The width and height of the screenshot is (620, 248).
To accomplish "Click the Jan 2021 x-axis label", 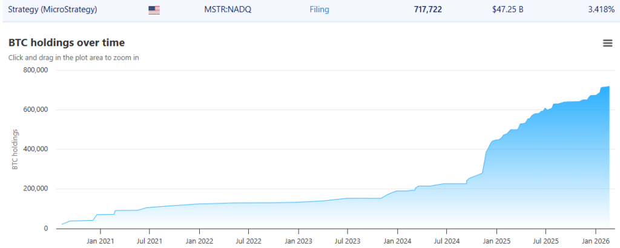I will coord(100,241).
